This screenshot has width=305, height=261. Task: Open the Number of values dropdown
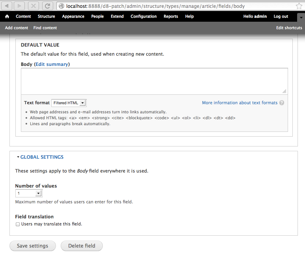click(29, 193)
